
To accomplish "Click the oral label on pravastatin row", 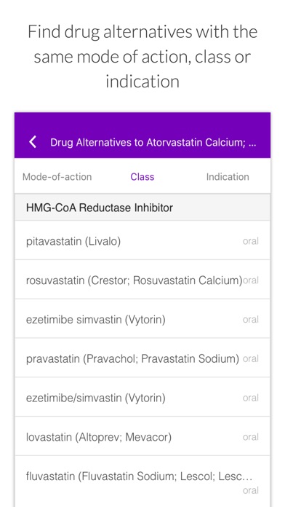I will [251, 359].
